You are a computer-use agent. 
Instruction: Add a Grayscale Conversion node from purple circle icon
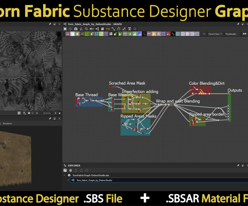[x=106, y=34]
